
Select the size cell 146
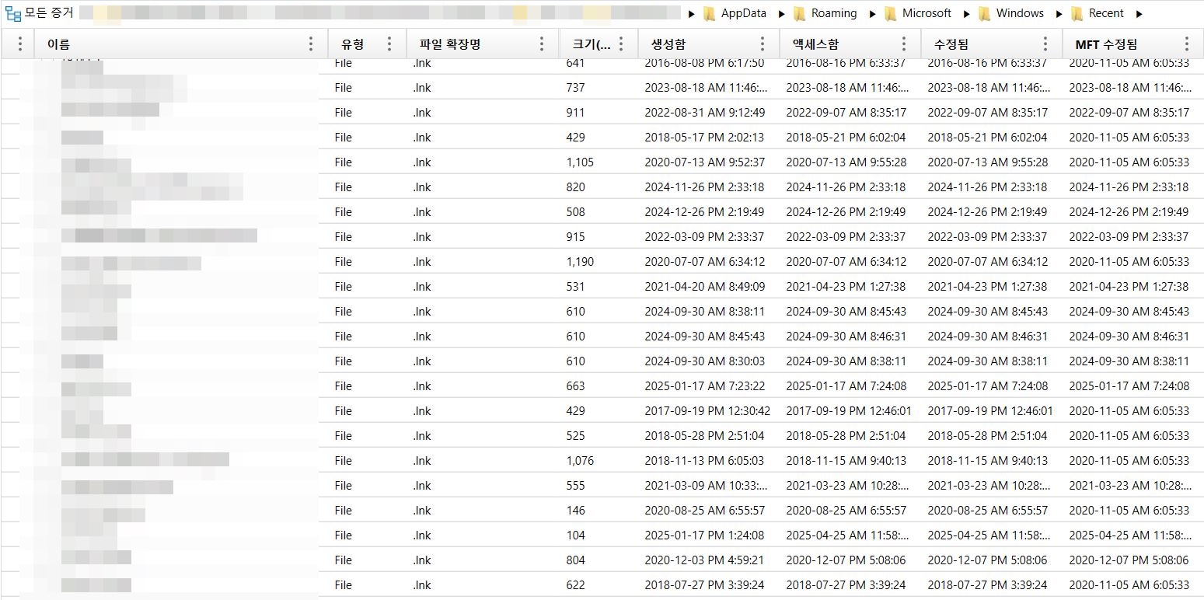(576, 511)
